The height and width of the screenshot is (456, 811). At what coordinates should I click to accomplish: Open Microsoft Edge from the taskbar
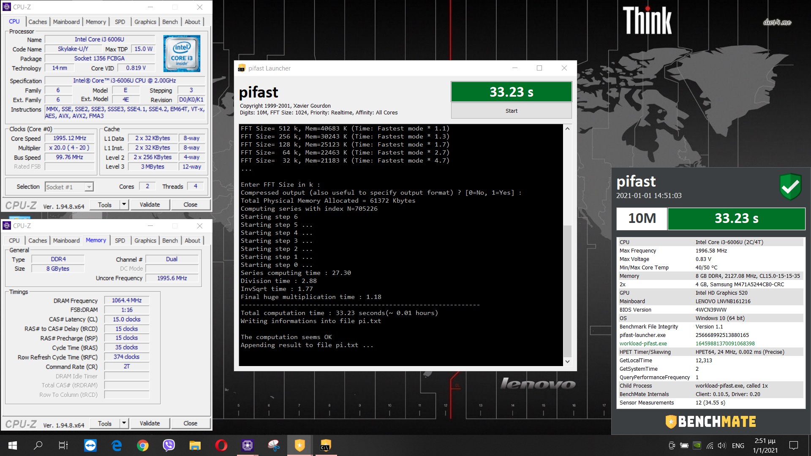point(116,445)
